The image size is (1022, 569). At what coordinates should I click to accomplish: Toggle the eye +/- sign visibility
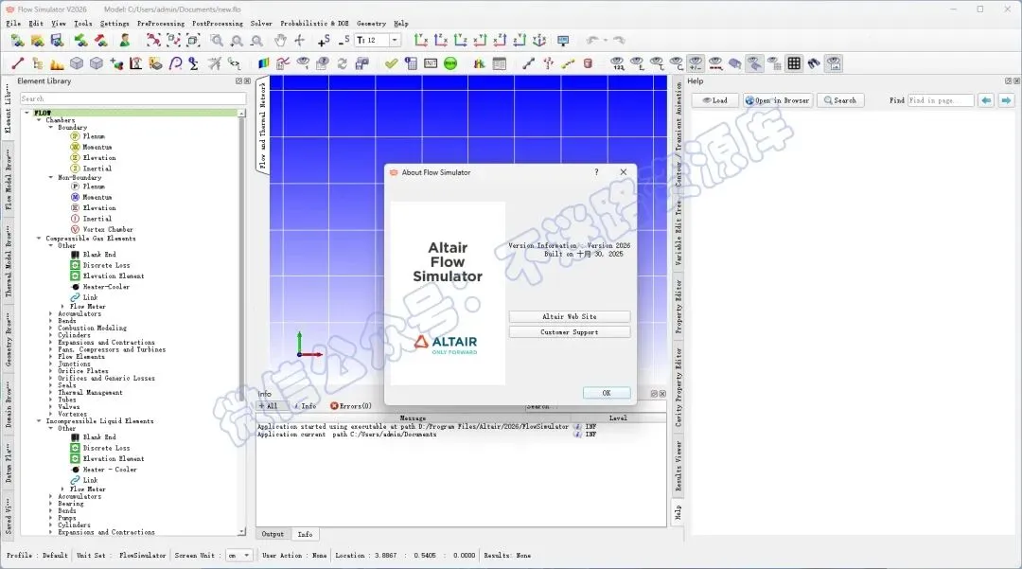tap(696, 63)
